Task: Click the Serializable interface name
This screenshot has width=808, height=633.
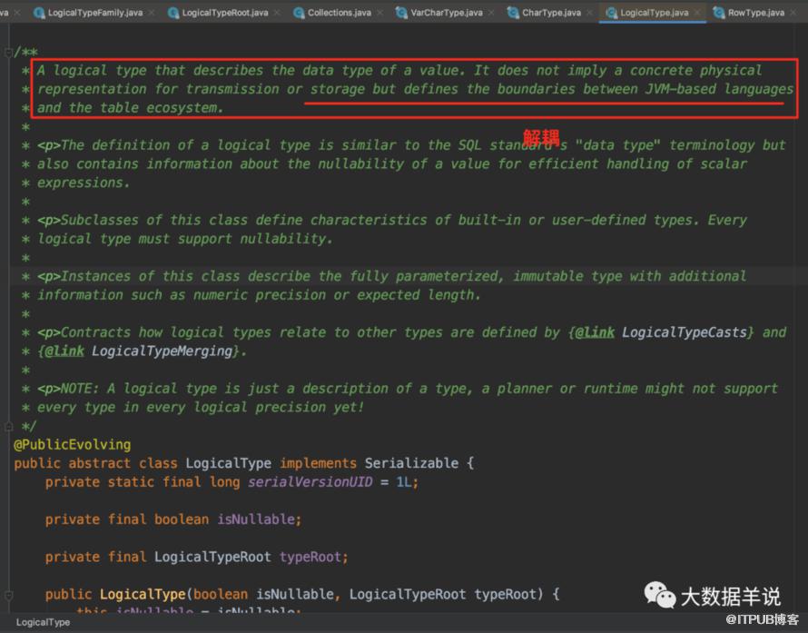Action: point(411,463)
